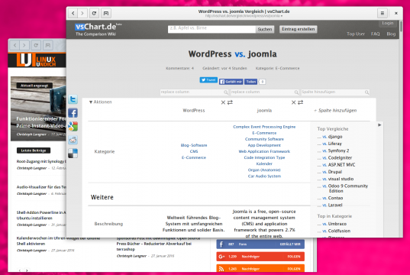Swap the WordPress column using arrows icon
Image resolution: width=410 pixels, height=275 pixels.
pyautogui.click(x=230, y=102)
